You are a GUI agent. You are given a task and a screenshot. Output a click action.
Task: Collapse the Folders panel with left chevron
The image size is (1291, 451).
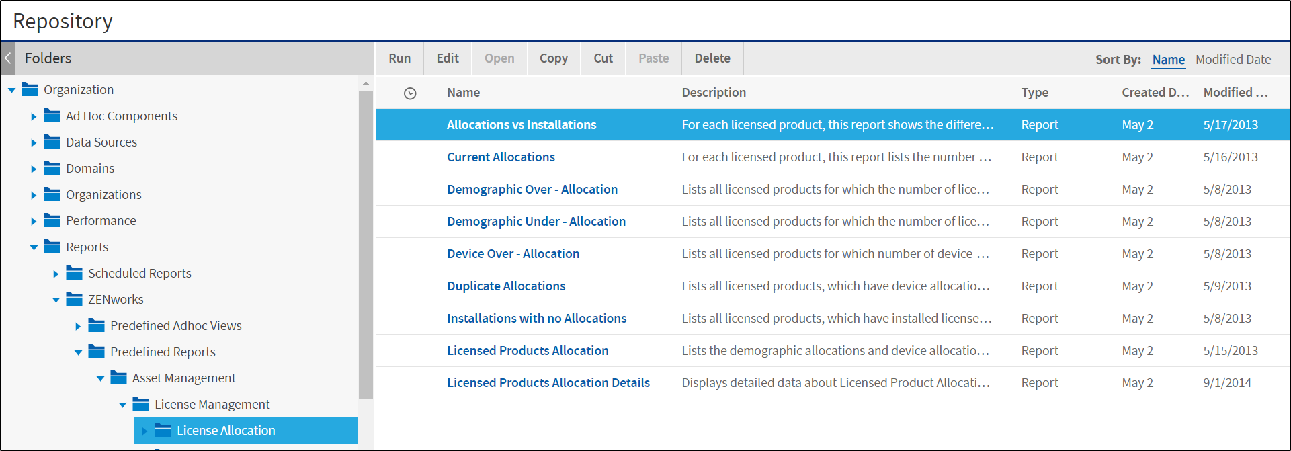(x=8, y=58)
